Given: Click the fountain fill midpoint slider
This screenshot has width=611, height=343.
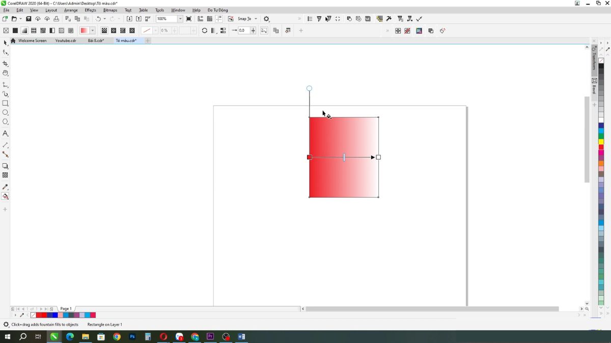Looking at the screenshot, I should 344,158.
